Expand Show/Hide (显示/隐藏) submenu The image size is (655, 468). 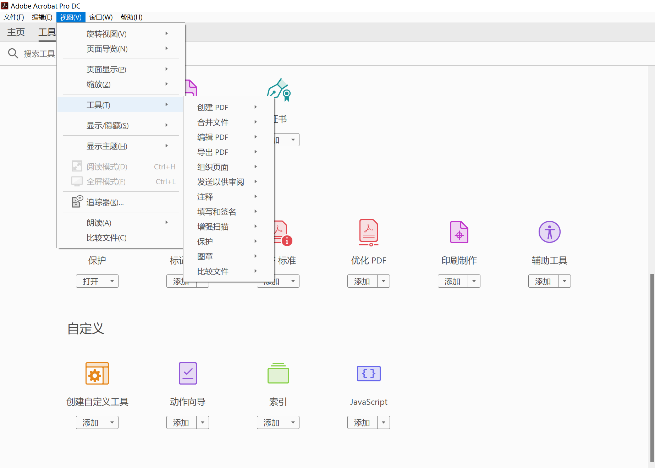tap(121, 125)
